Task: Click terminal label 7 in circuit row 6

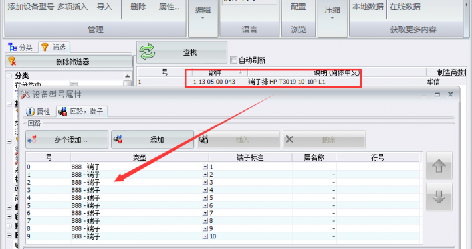Action: pos(211,213)
